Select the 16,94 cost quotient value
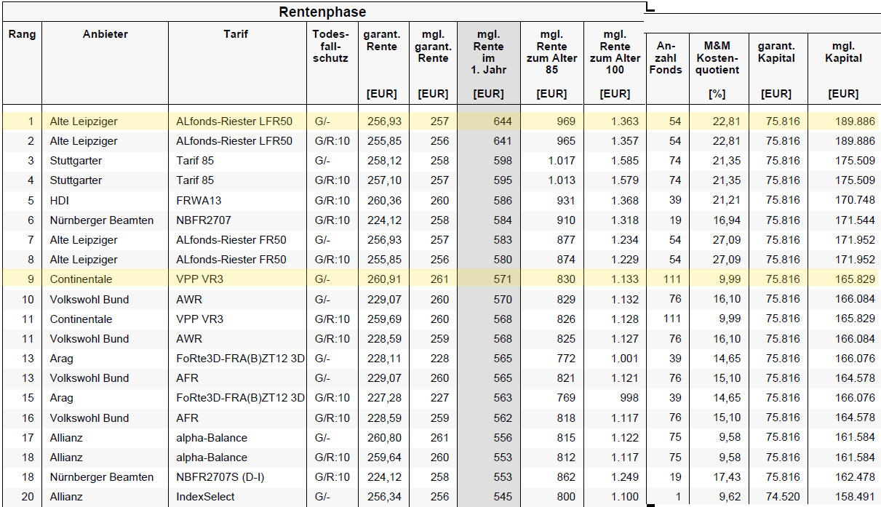 click(x=727, y=220)
